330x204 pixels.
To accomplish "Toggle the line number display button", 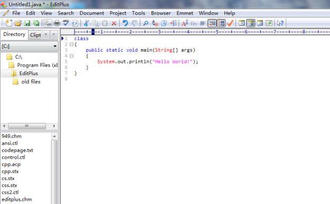I will [x=221, y=23].
